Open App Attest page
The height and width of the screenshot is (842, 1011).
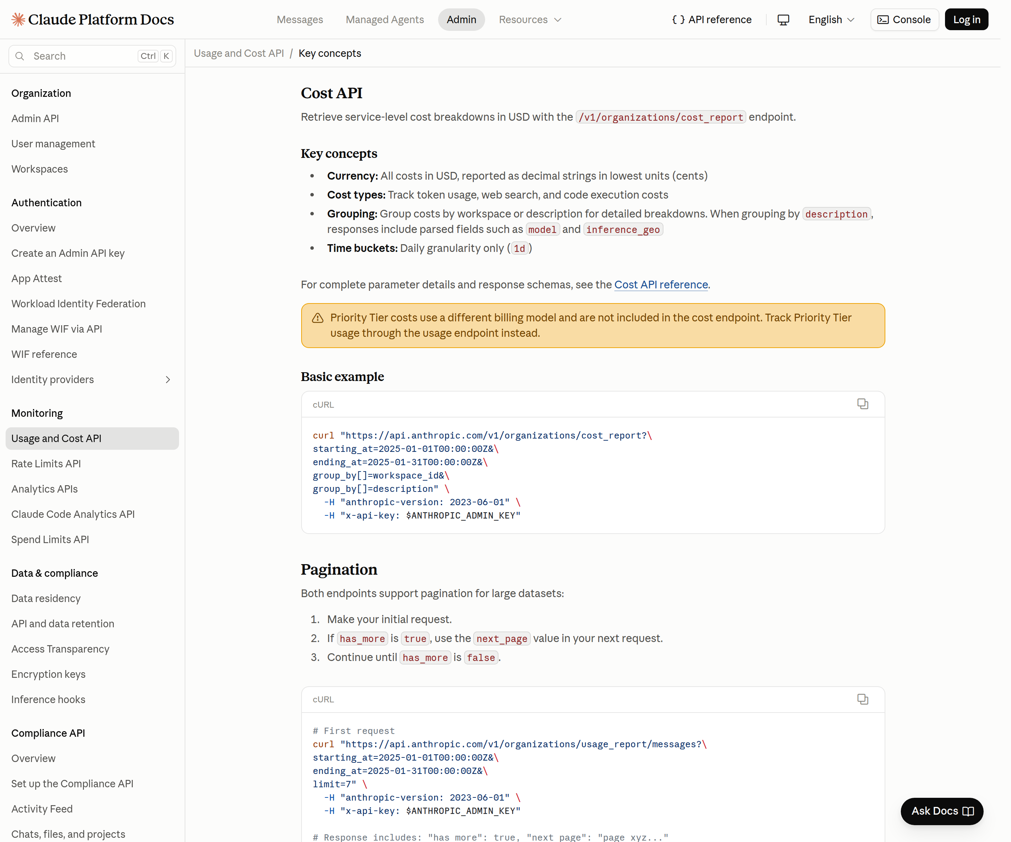tap(37, 281)
